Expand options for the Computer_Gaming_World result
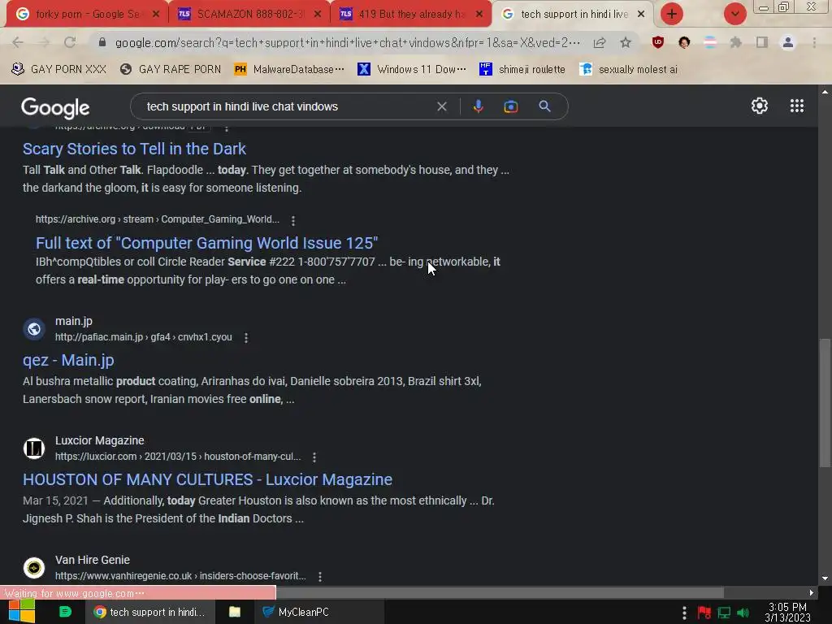 pos(292,219)
